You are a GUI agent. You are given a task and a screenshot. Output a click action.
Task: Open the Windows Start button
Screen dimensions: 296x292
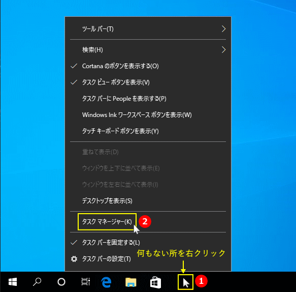(13, 282)
